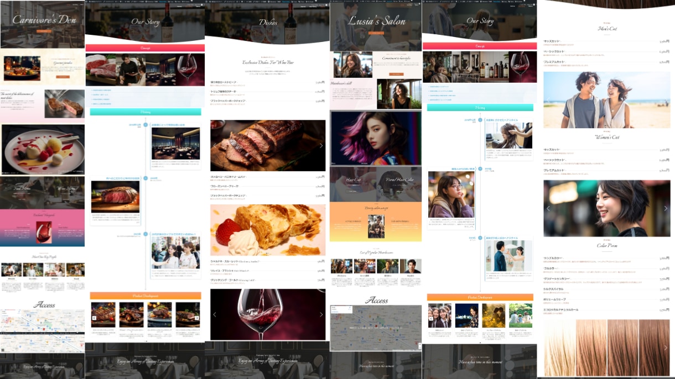Image resolution: width=675 pixels, height=379 pixels.
Task: Click left arrow on steak product carousel
Action: [x=94, y=318]
